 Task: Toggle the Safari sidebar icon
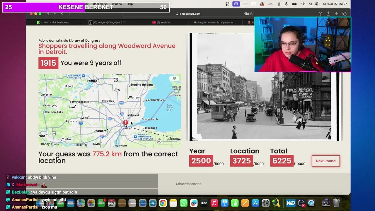(49, 14)
